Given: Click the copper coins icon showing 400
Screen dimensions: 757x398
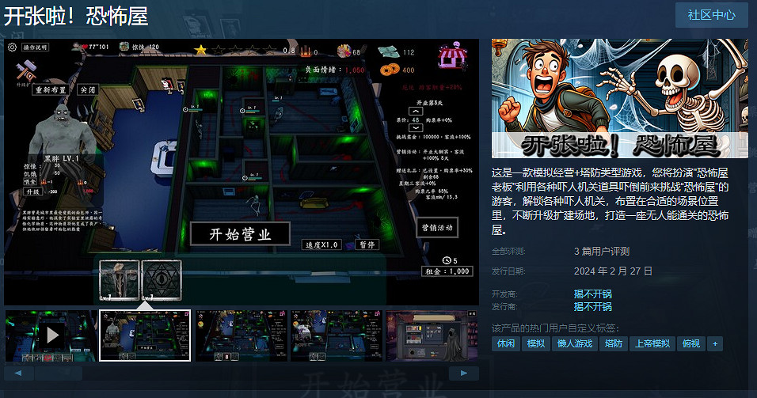Looking at the screenshot, I should click(390, 70).
